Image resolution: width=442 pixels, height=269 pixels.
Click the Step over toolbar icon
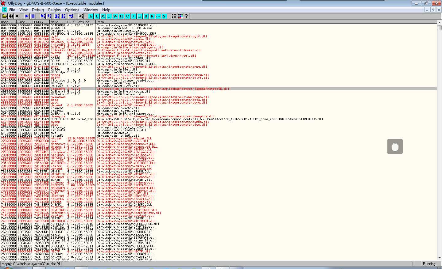pos(50,16)
